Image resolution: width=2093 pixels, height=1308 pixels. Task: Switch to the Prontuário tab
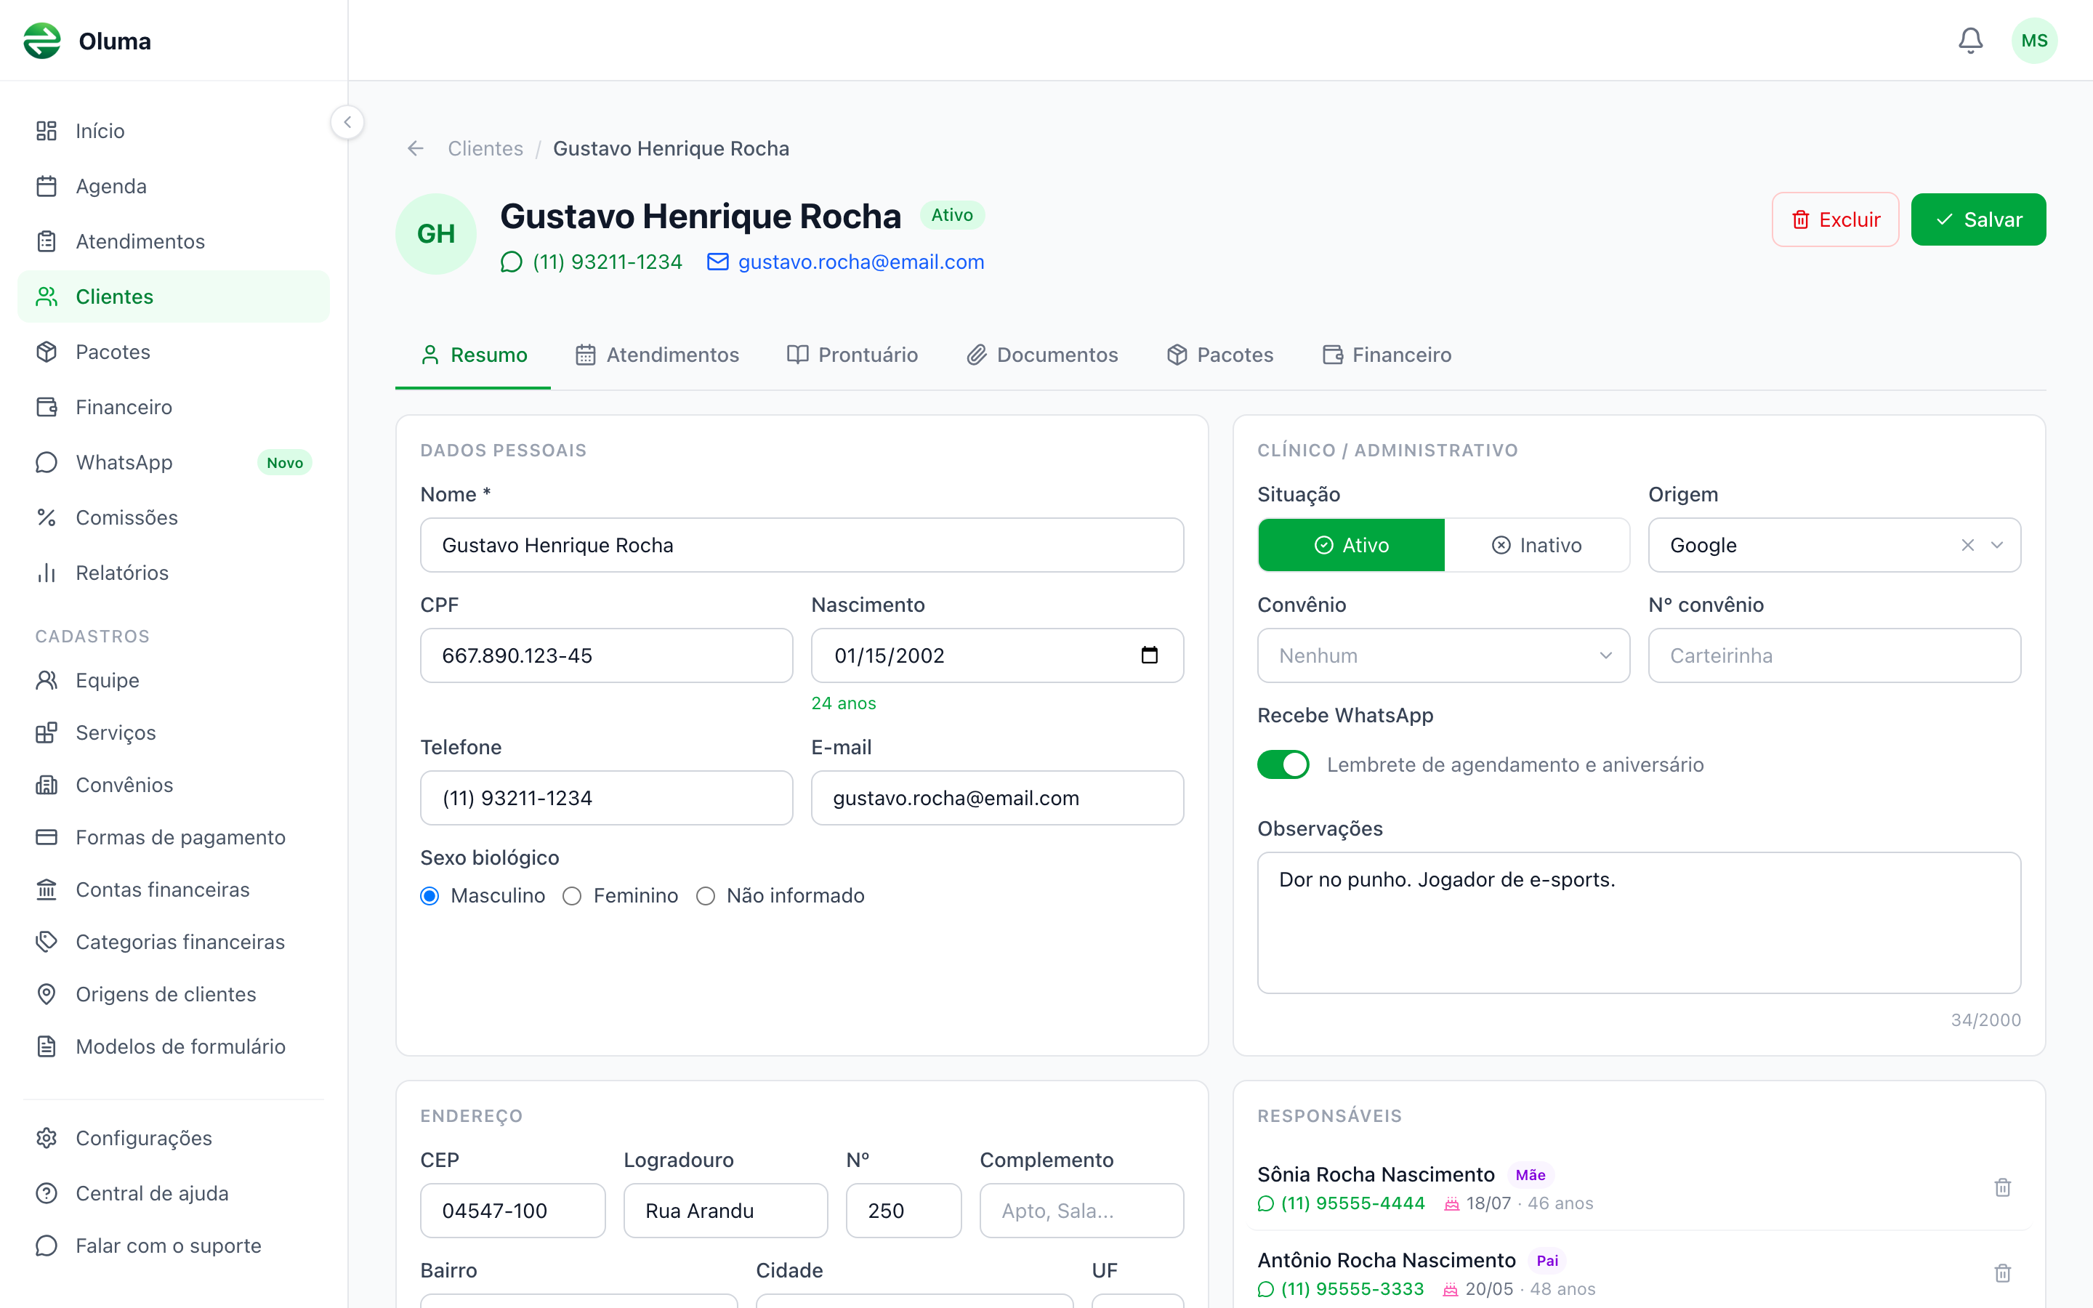(852, 355)
